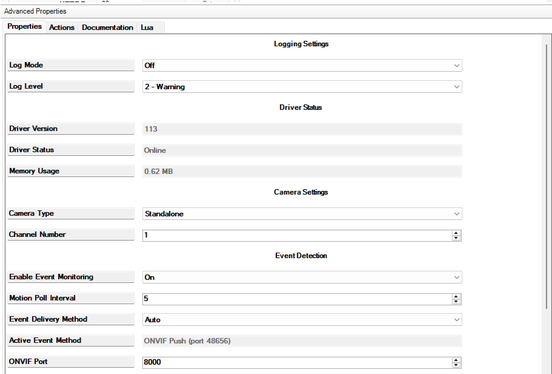Expand the Log Mode dropdown
This screenshot has height=374, width=552.
pos(456,66)
